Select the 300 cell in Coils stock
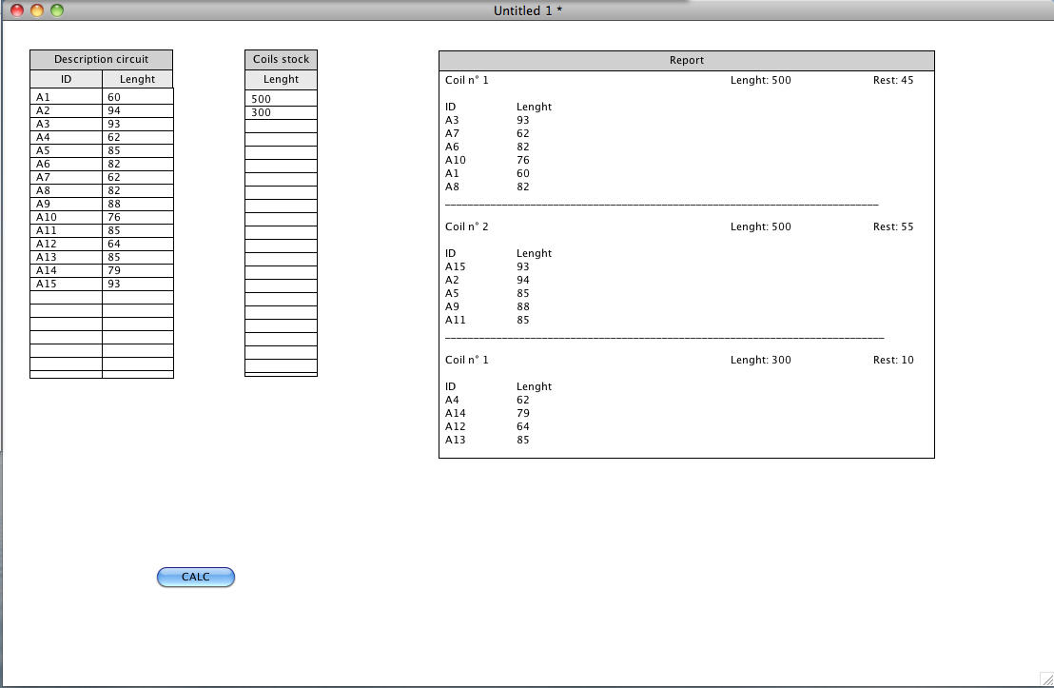The height and width of the screenshot is (688, 1054). [x=281, y=112]
